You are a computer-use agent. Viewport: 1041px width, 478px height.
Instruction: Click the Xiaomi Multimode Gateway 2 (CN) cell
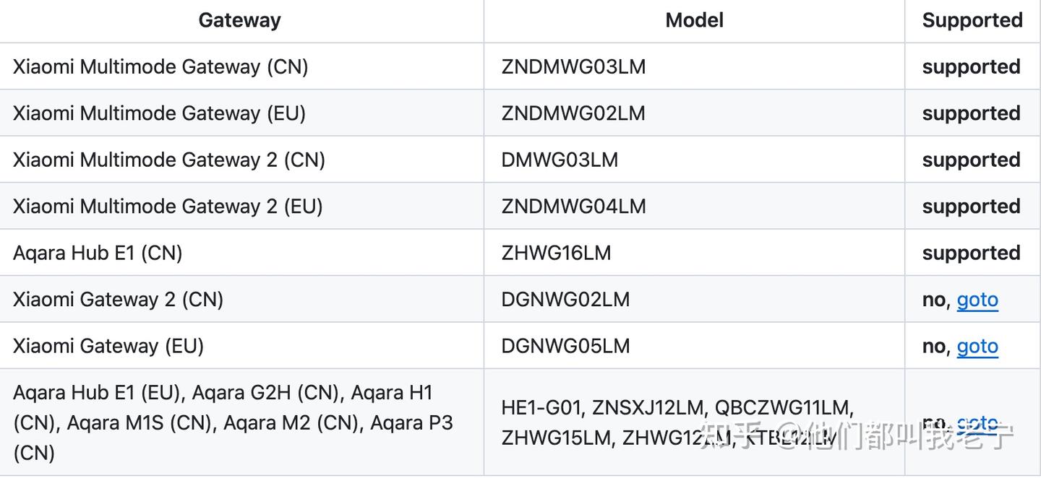[169, 160]
